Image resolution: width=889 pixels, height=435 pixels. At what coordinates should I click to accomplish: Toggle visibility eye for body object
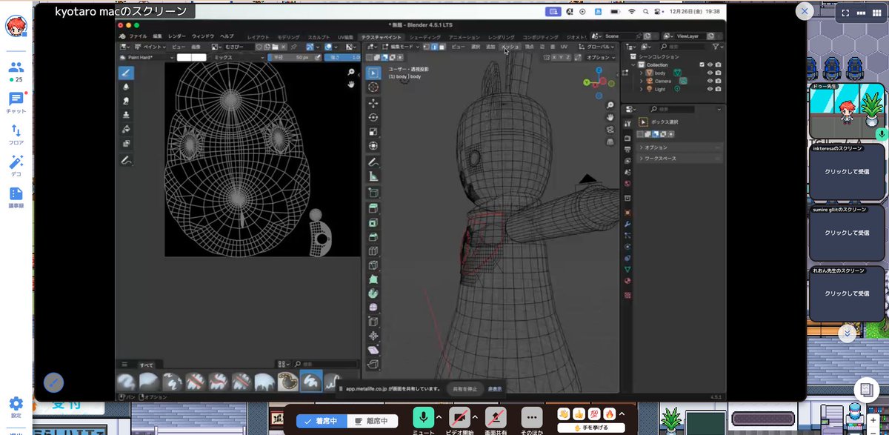710,73
